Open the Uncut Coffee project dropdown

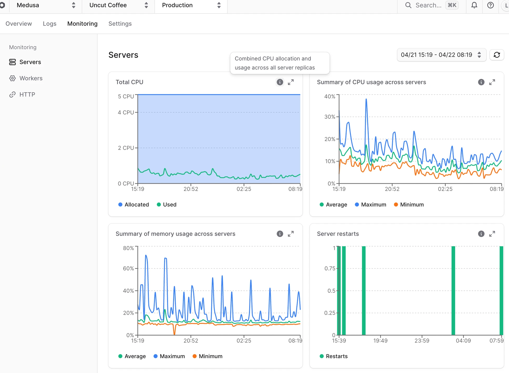[x=118, y=5]
